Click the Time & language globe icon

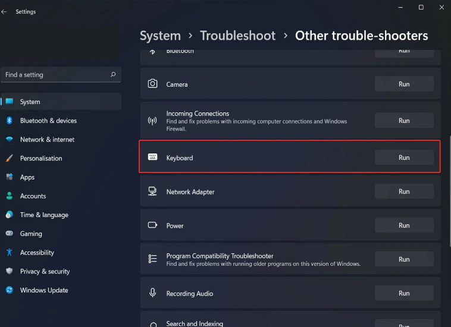9,215
